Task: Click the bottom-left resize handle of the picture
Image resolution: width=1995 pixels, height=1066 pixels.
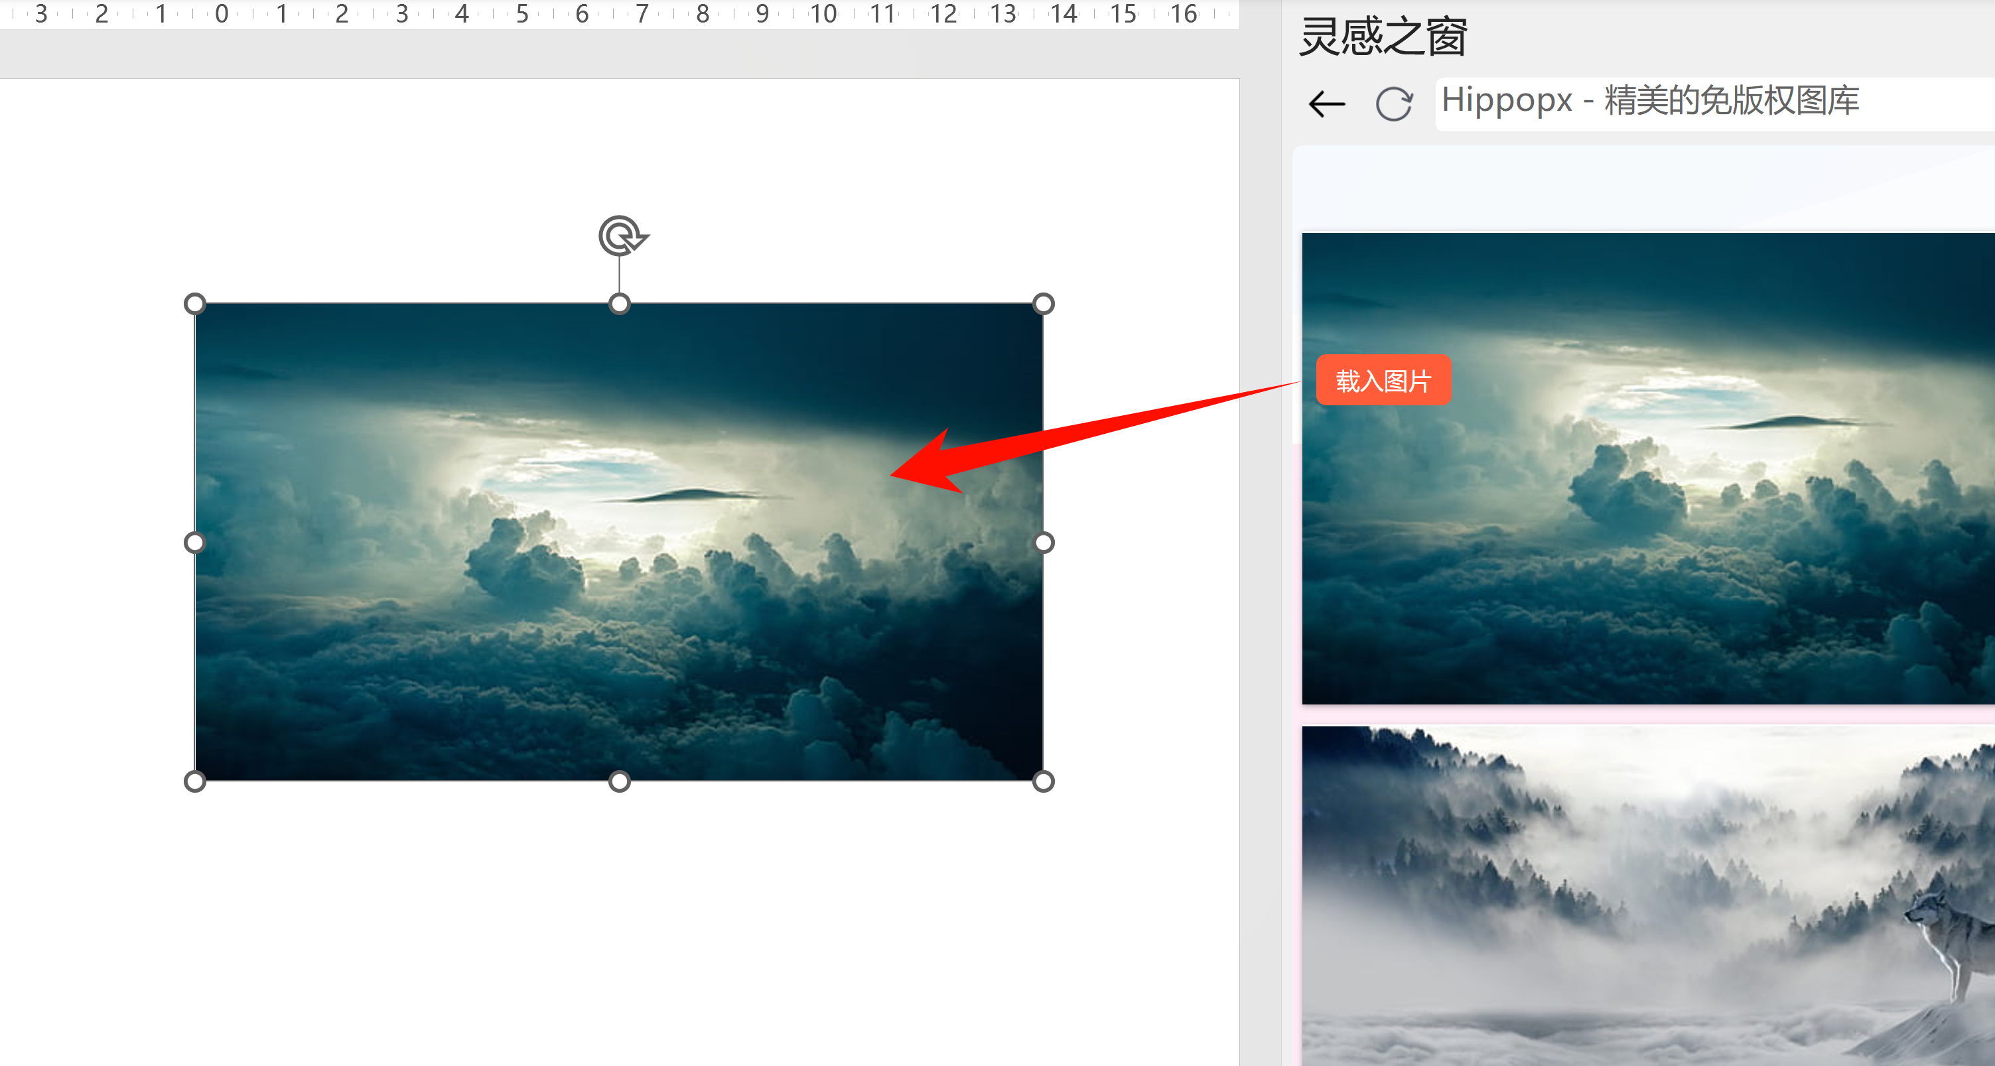Action: pos(195,781)
